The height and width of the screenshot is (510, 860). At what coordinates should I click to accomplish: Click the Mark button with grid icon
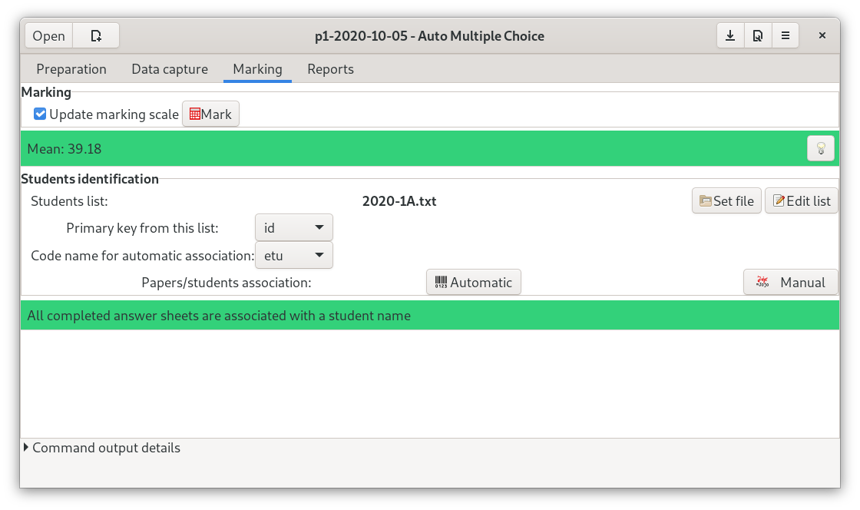coord(210,114)
